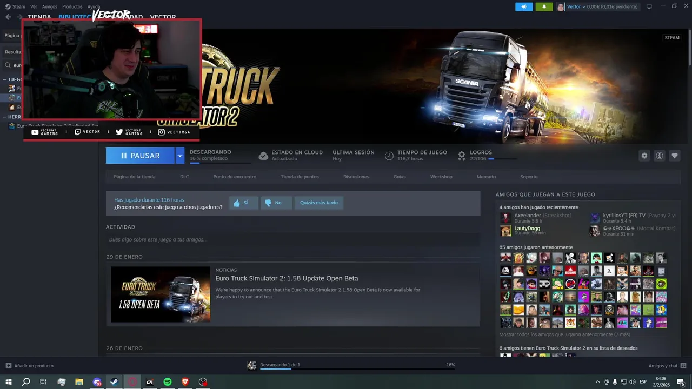692x389 pixels.
Task: Open Discusiones section
Action: (x=356, y=177)
